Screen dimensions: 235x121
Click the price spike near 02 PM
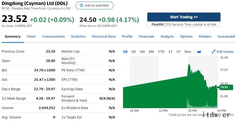click(x=188, y=65)
